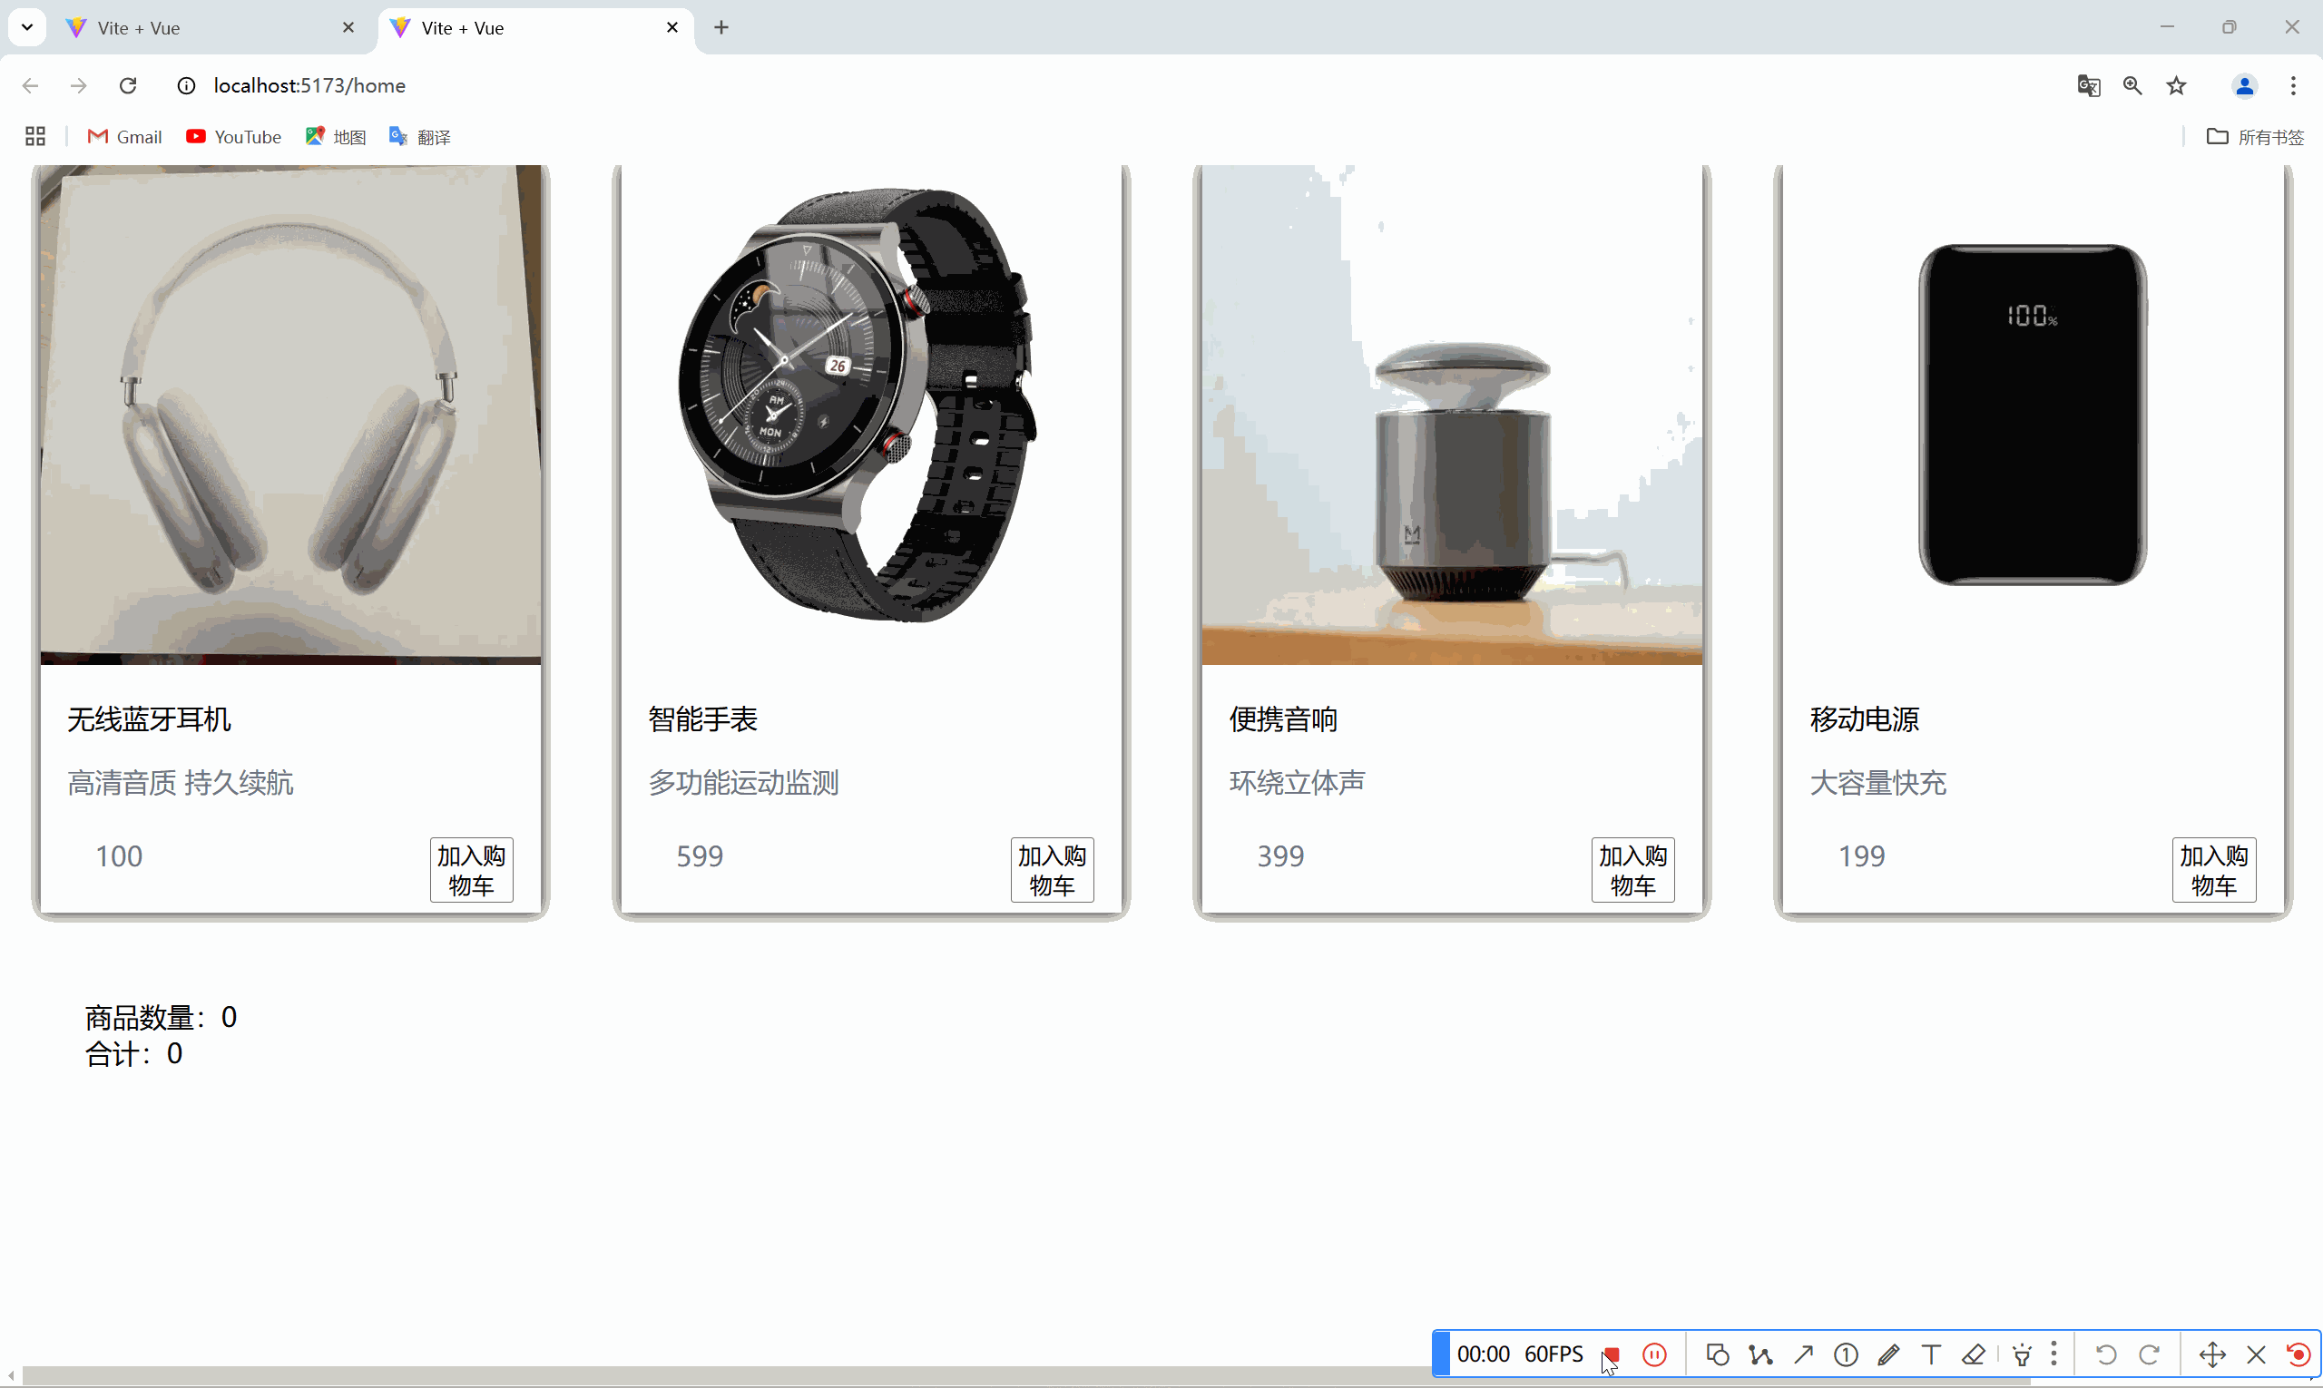
Task: Click undo in the recording toolbar
Action: 2105,1354
